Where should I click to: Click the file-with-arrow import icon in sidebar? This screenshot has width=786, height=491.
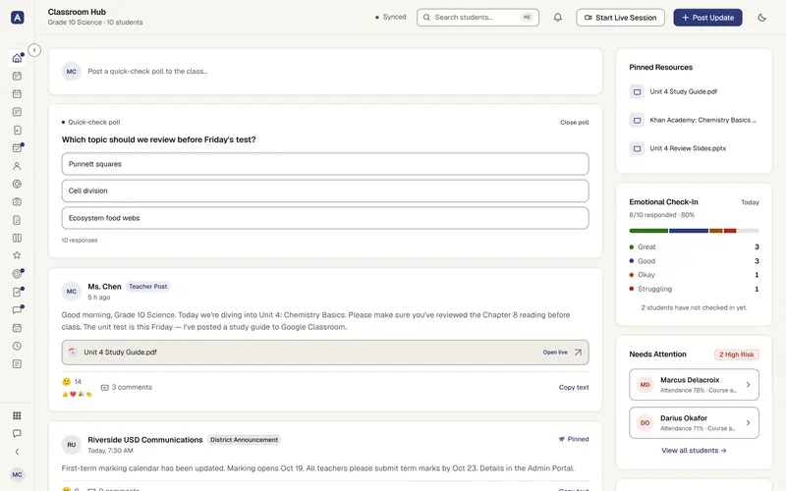pyautogui.click(x=17, y=131)
